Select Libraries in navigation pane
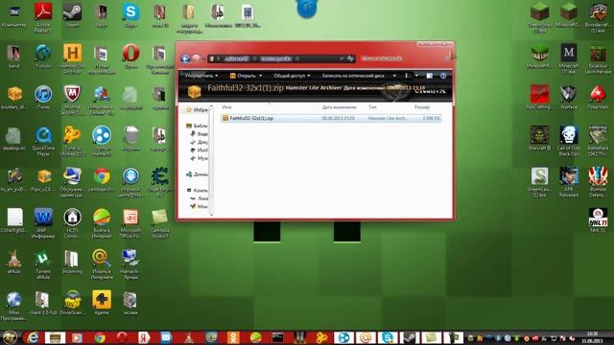The height and width of the screenshot is (345, 614). (197, 126)
